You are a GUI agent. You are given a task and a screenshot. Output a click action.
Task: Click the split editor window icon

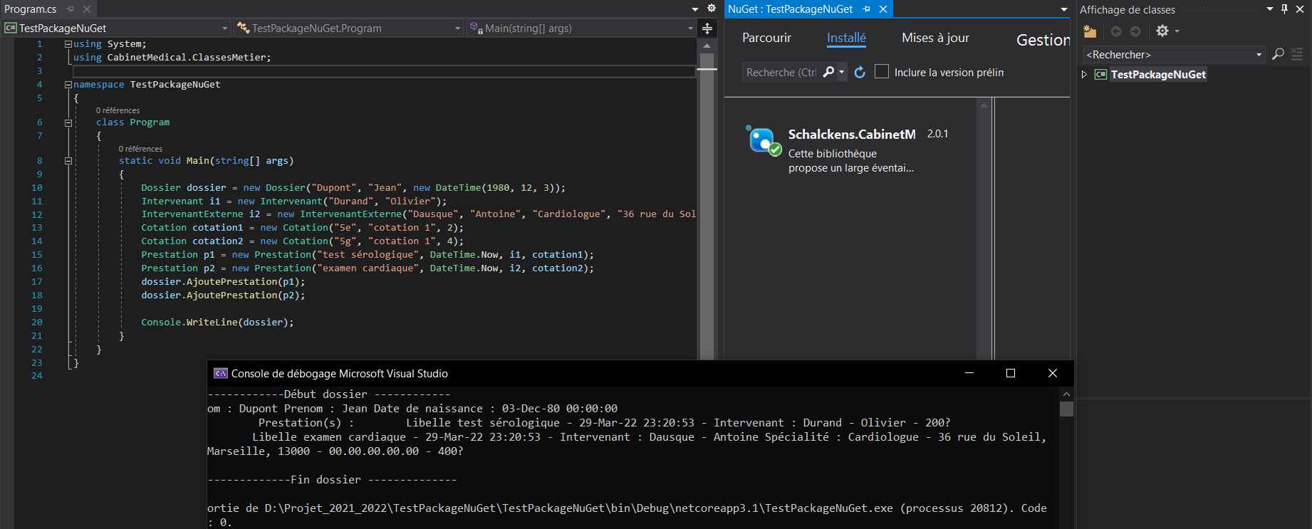pos(707,28)
